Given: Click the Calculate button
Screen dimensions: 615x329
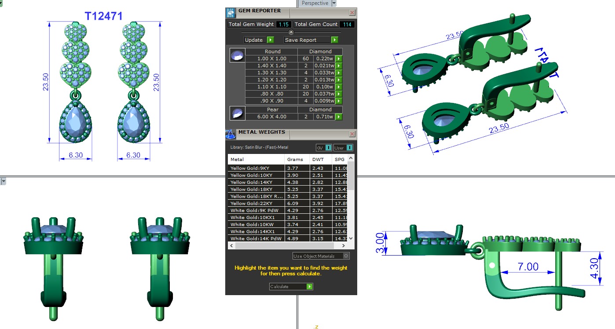Looking at the screenshot, I should [x=291, y=286].
